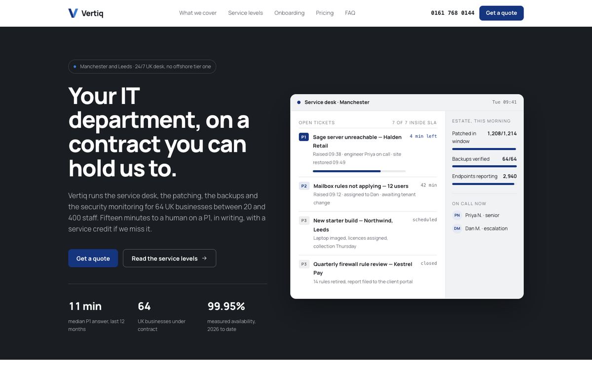Click the 2,940 endpoints value

pyautogui.click(x=510, y=176)
